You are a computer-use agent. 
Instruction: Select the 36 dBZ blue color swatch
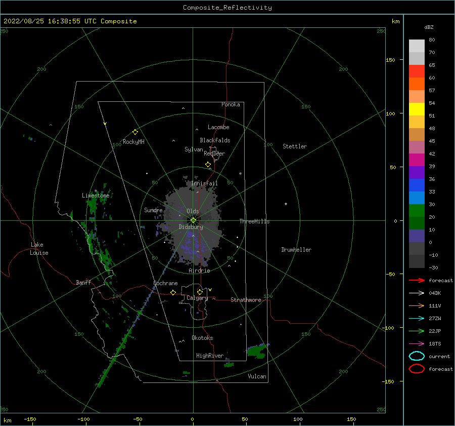417,185
